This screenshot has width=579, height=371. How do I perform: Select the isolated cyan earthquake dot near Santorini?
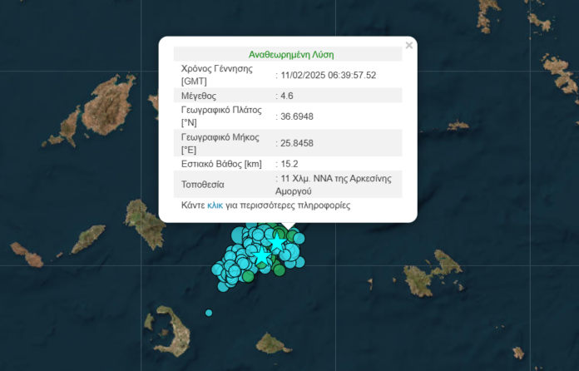click(209, 313)
